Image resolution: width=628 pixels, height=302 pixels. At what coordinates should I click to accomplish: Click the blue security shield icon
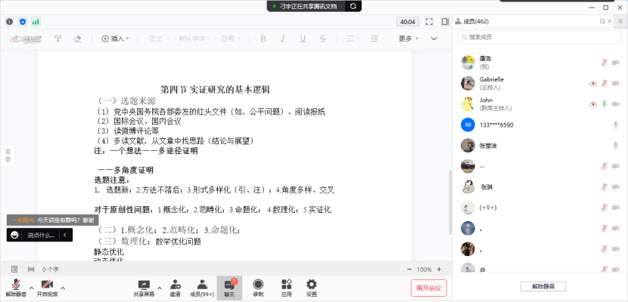(22, 22)
